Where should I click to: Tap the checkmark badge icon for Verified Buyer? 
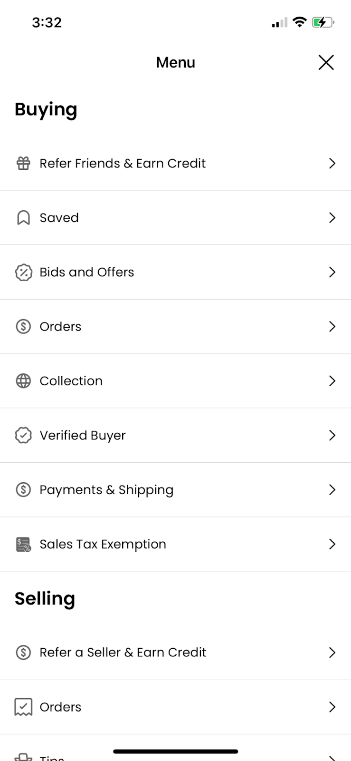point(23,436)
